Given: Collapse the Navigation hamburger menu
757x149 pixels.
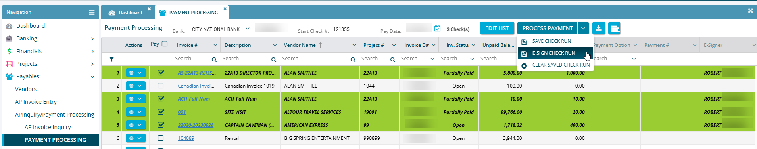Looking at the screenshot, I should 92,12.
